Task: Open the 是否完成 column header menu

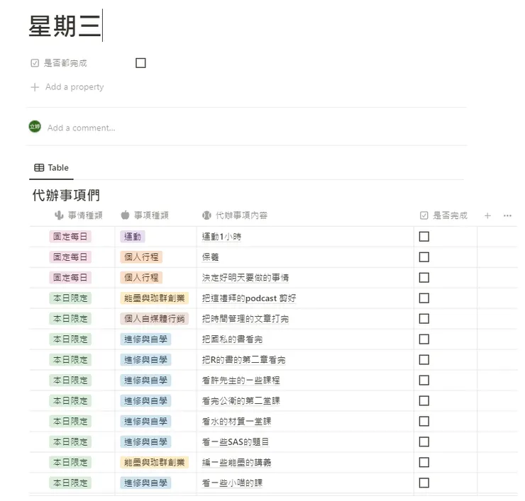Action: 443,215
